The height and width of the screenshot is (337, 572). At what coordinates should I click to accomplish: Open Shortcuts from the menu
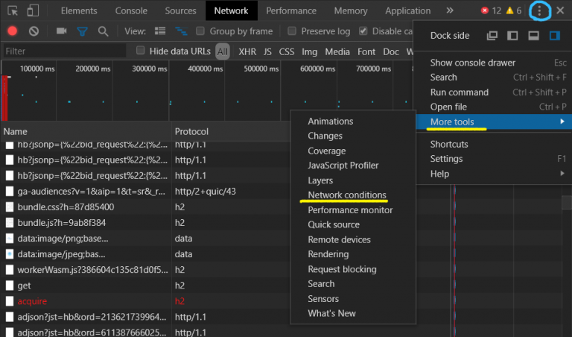pos(494,144)
